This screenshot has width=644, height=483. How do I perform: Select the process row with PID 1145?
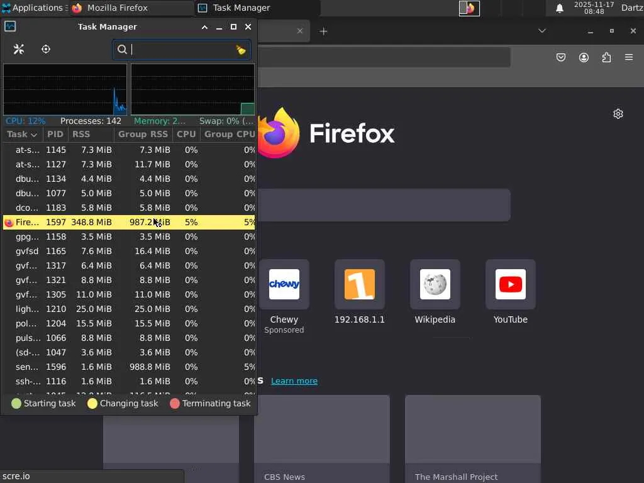129,150
